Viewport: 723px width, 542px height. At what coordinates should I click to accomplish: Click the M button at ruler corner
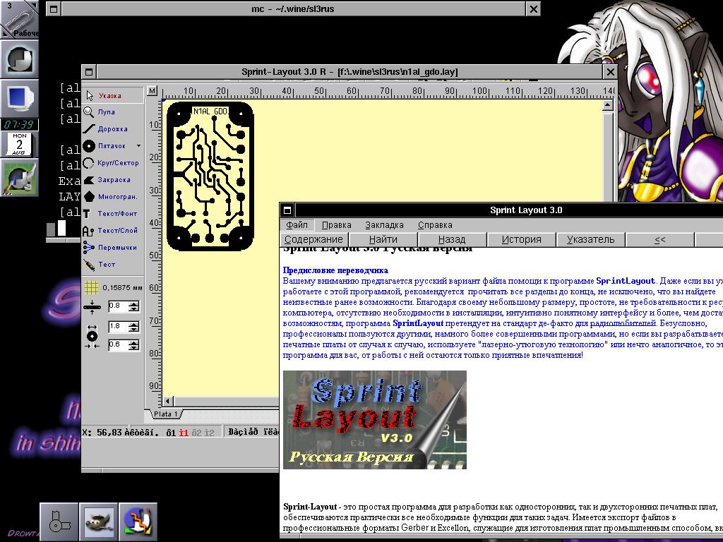[153, 91]
